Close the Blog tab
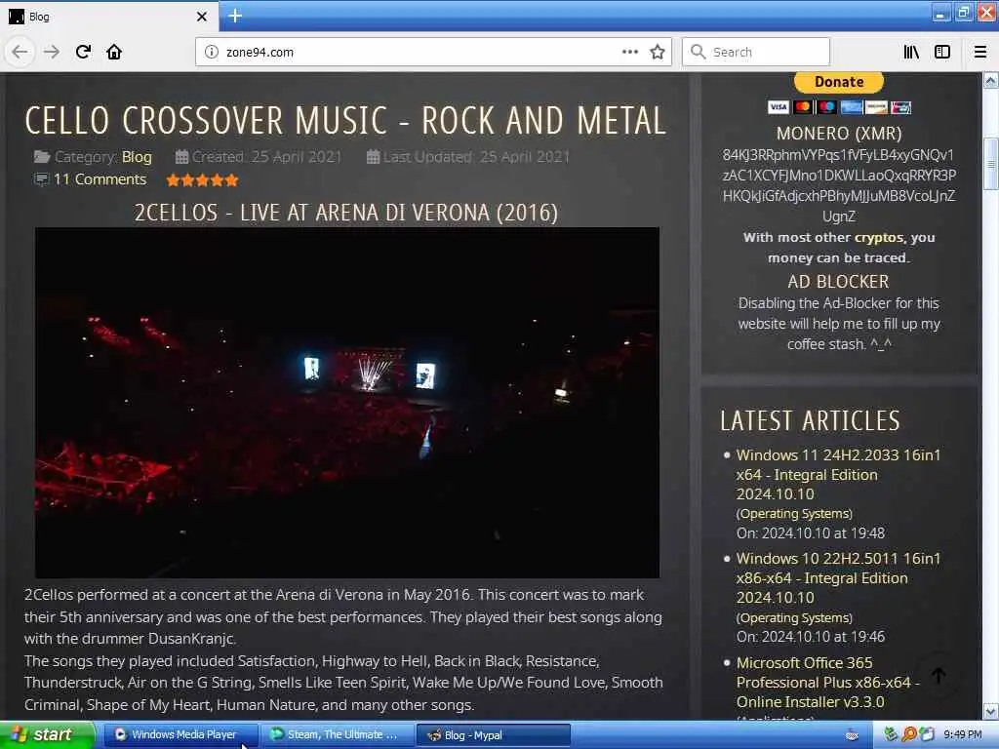 coord(202,17)
